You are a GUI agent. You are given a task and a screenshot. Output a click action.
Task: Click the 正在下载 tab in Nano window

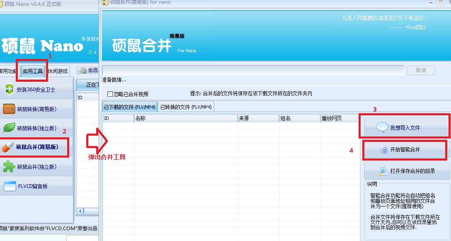(x=87, y=85)
